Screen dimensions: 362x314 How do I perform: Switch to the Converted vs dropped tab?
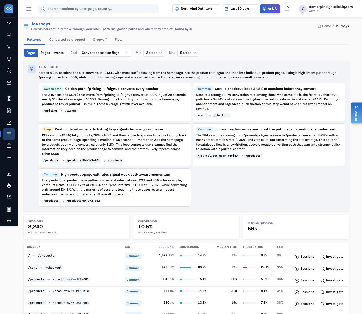[x=67, y=40]
